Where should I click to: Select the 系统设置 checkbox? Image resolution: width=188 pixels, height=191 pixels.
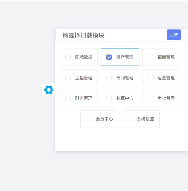click(130, 119)
